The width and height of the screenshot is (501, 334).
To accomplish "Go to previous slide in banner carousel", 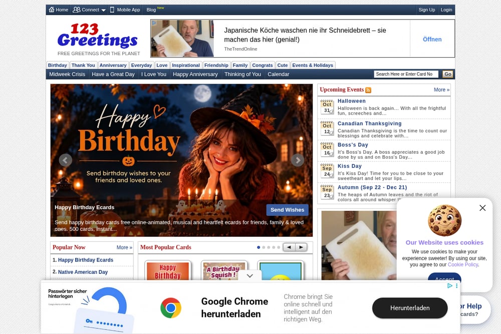I will point(66,160).
